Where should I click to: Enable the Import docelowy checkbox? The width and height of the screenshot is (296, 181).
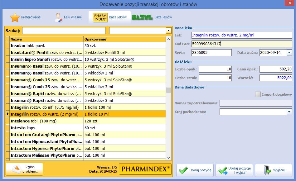[258, 94]
